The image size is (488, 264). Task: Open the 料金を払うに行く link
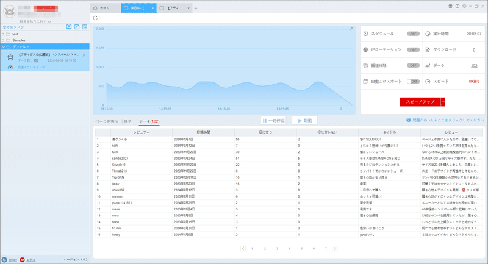35,21
